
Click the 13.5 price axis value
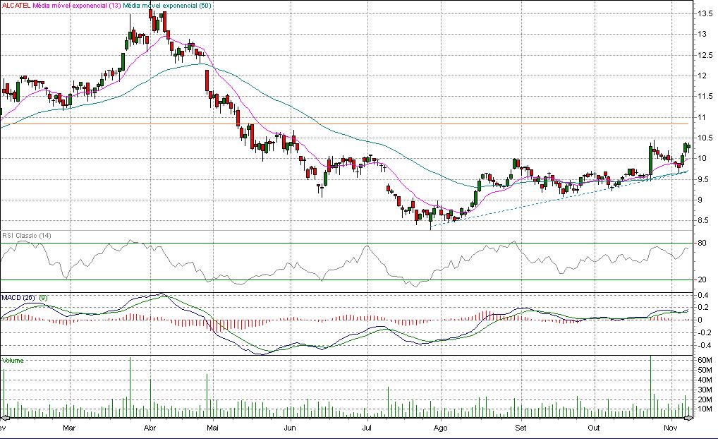click(x=705, y=13)
